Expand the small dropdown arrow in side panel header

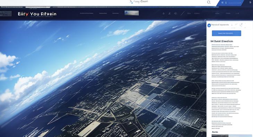tap(232, 25)
